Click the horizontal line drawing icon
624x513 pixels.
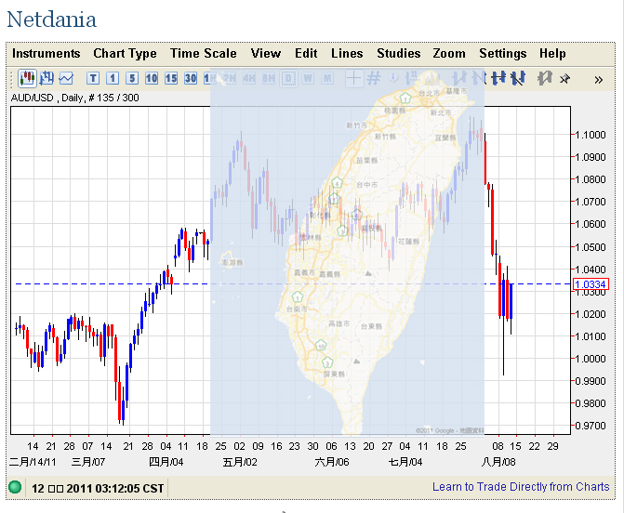coord(498,78)
